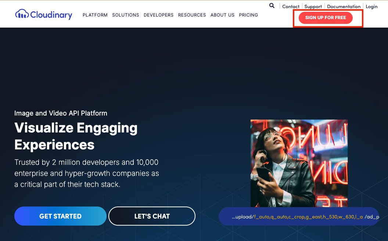Expand the Developers menu

(x=158, y=15)
